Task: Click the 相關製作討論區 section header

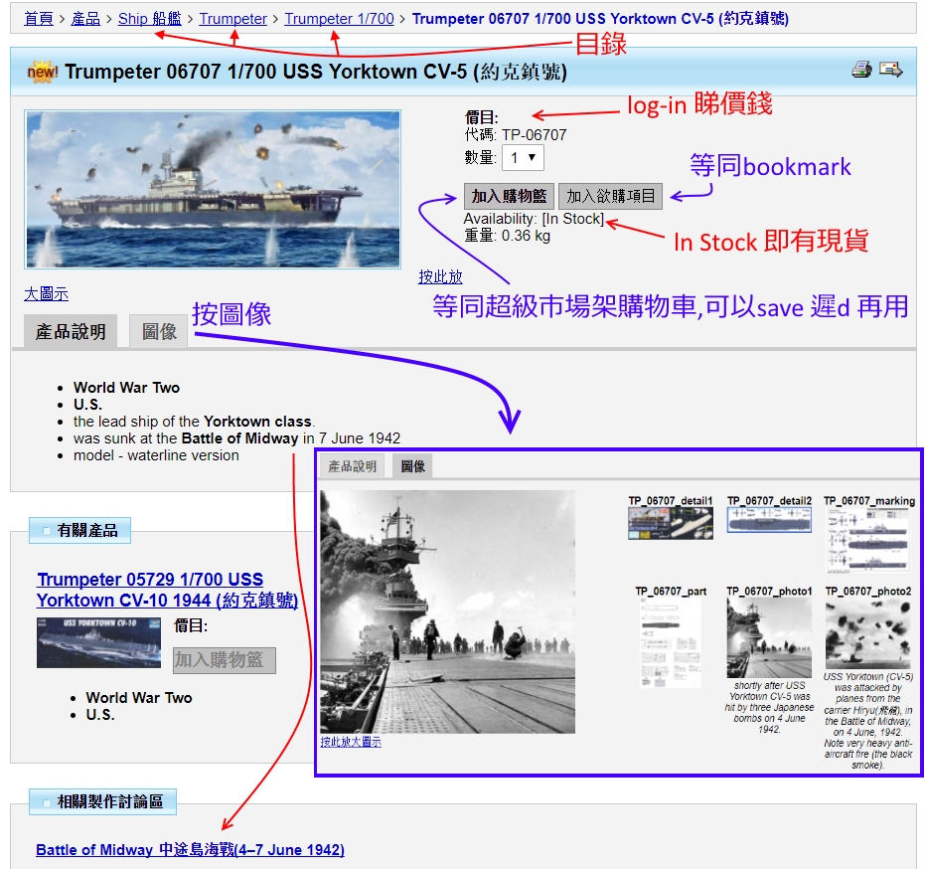Action: (102, 801)
